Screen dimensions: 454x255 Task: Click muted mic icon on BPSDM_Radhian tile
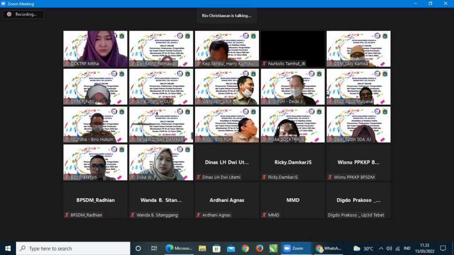tap(67, 215)
